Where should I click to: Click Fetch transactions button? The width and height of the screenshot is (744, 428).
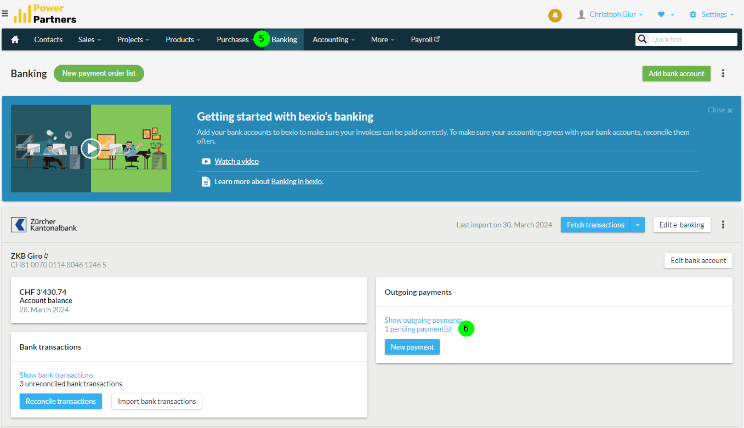(x=595, y=225)
